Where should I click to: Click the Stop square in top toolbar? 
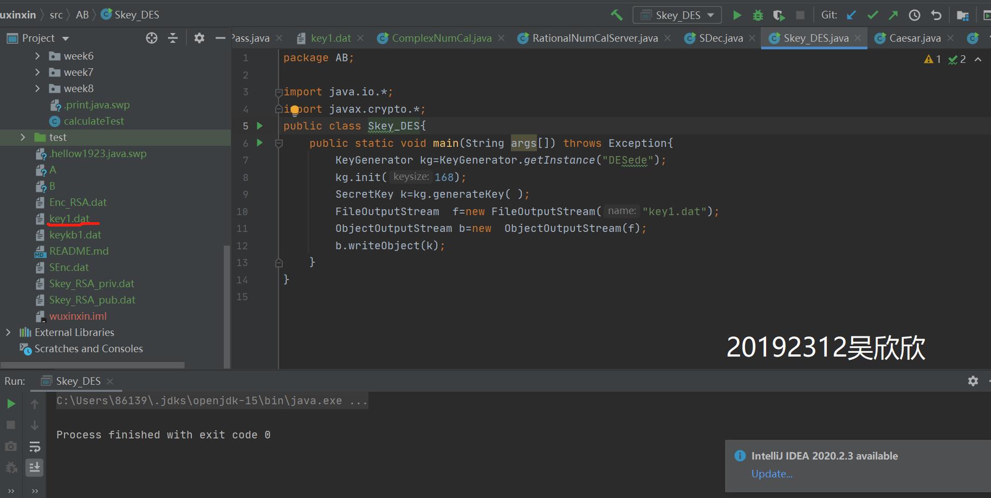pyautogui.click(x=800, y=15)
